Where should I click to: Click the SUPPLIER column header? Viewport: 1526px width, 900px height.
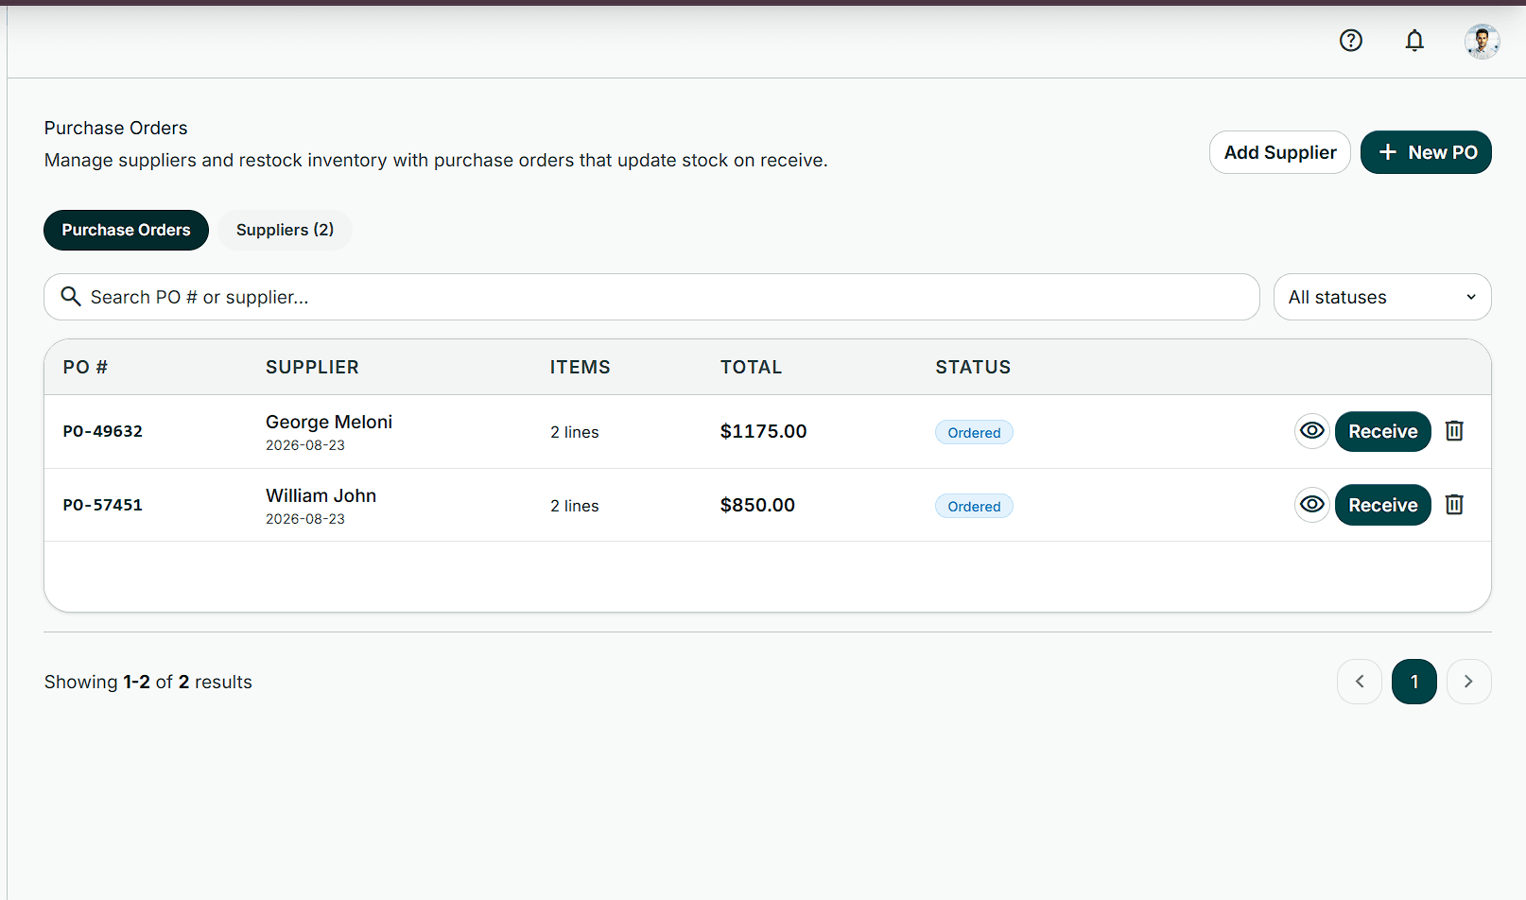(312, 367)
